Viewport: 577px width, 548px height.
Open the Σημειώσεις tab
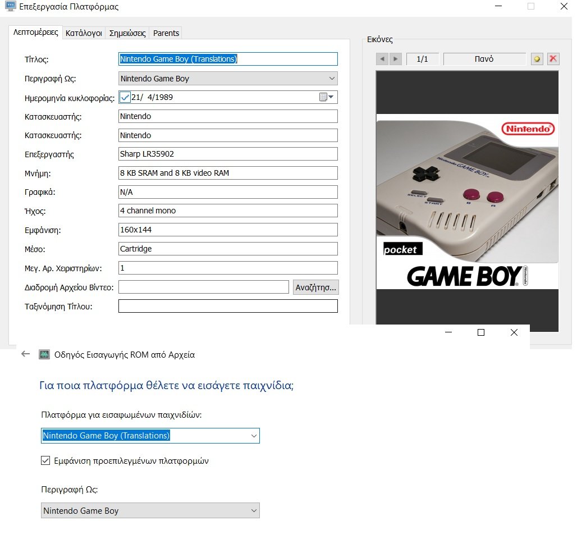pos(127,33)
